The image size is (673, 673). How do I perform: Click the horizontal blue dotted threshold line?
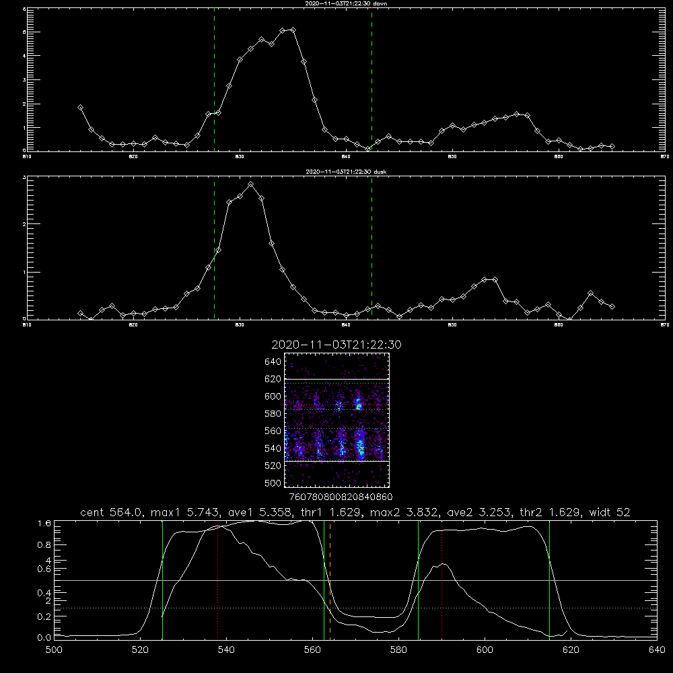point(355,608)
